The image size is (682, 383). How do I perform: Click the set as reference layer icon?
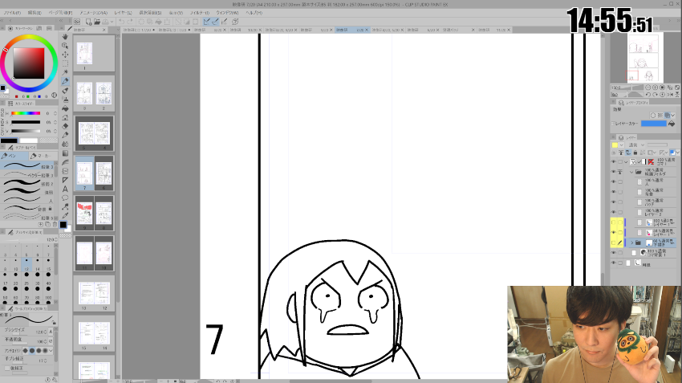[x=621, y=153]
